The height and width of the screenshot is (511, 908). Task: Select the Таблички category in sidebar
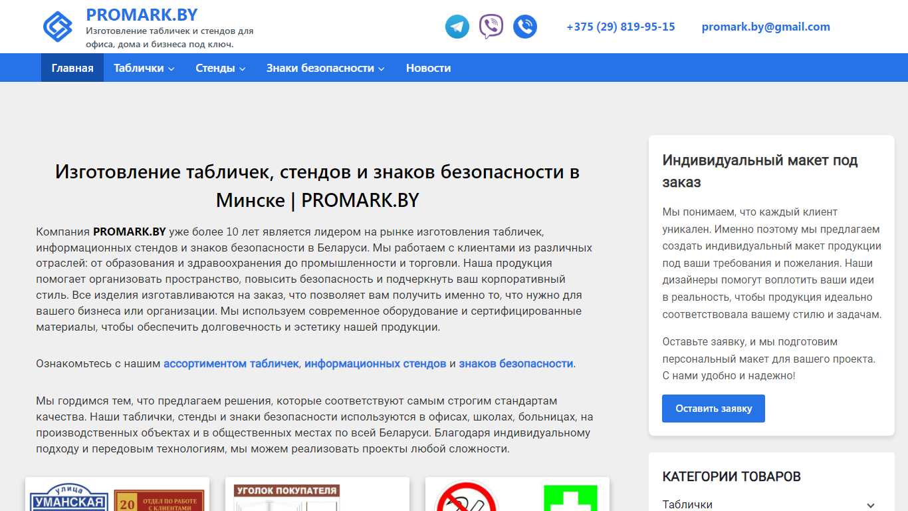(687, 504)
